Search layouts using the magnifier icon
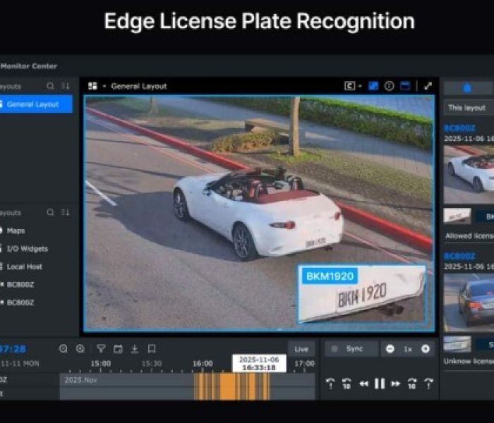494x423 pixels. coord(50,86)
